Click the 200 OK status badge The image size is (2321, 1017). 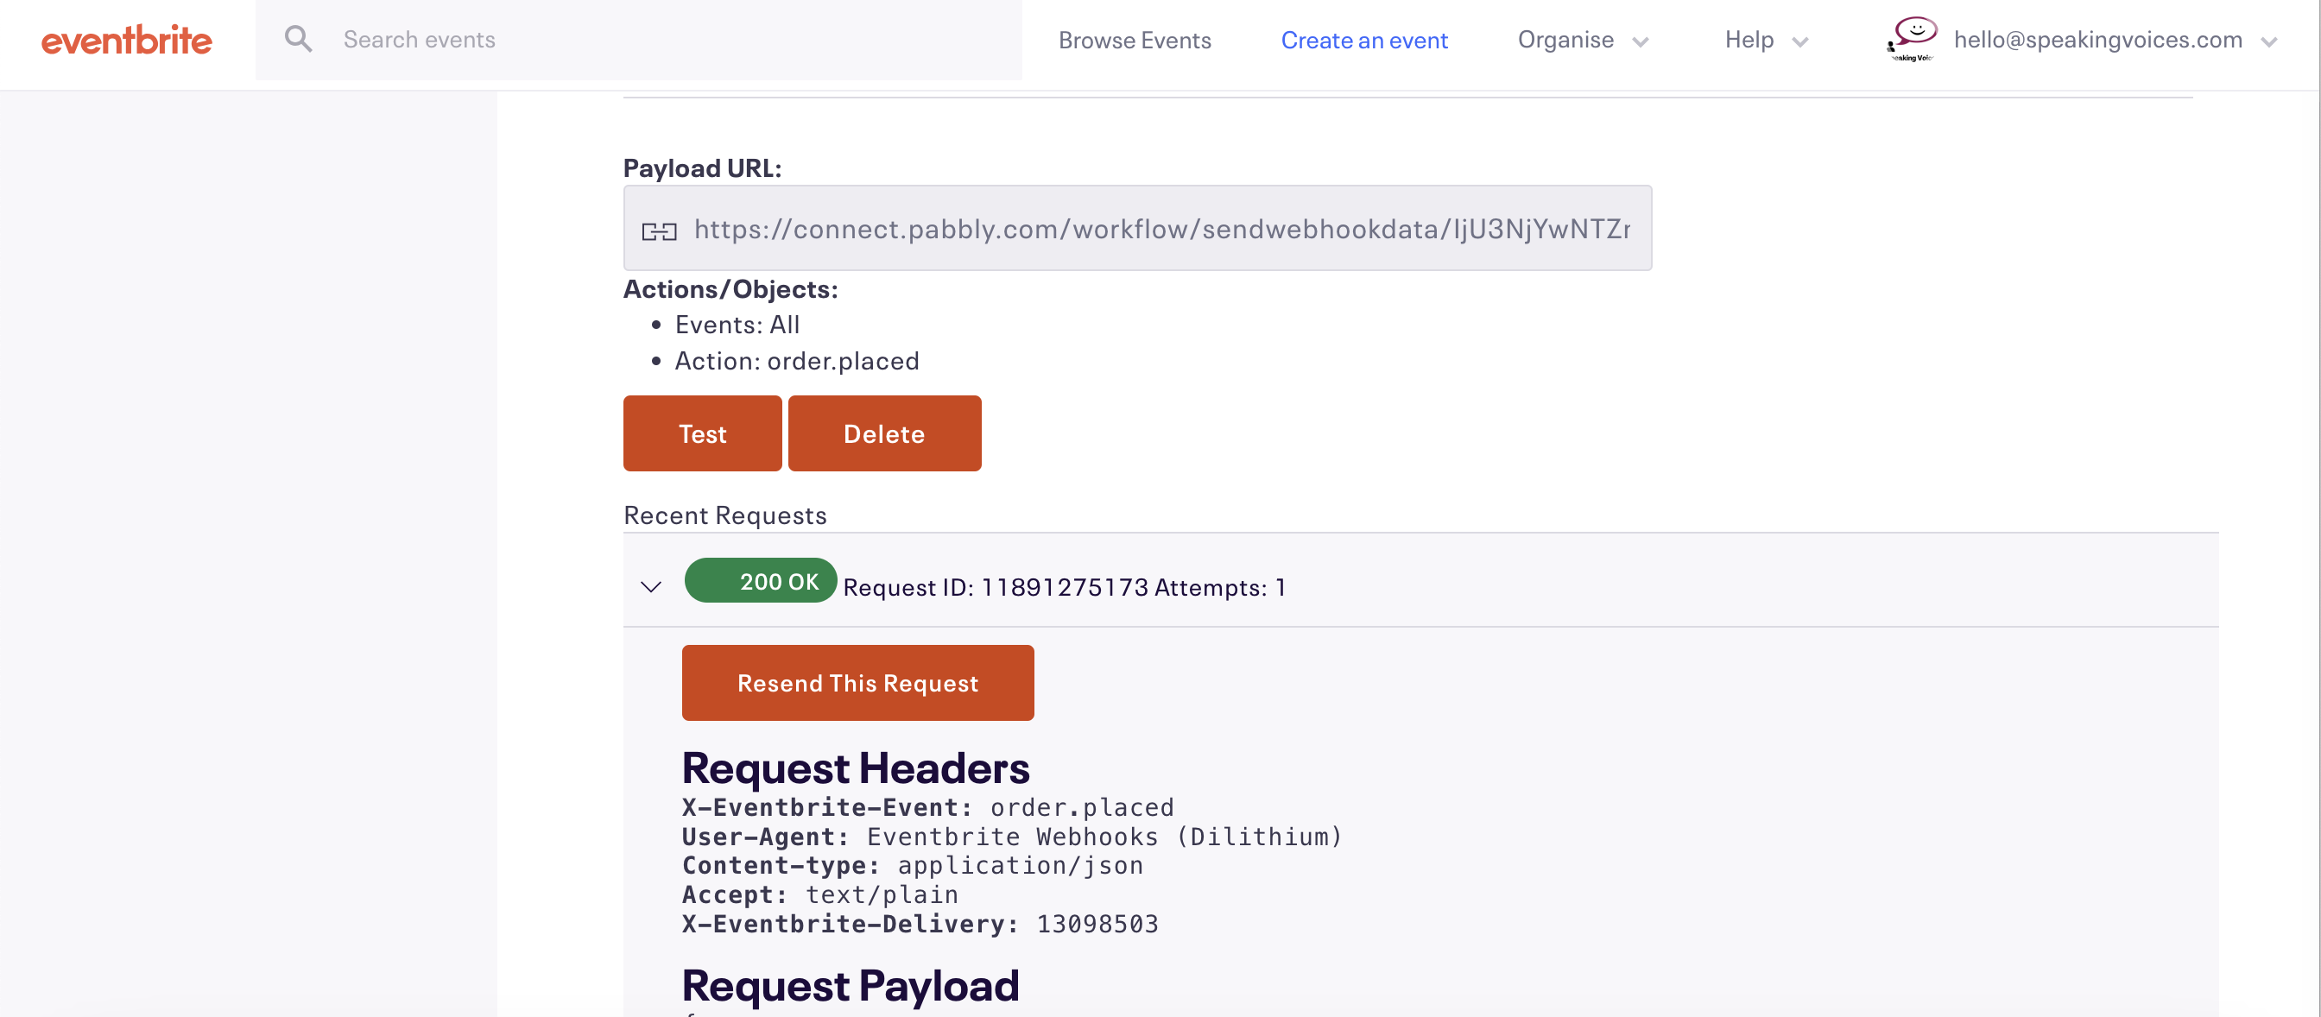point(761,581)
